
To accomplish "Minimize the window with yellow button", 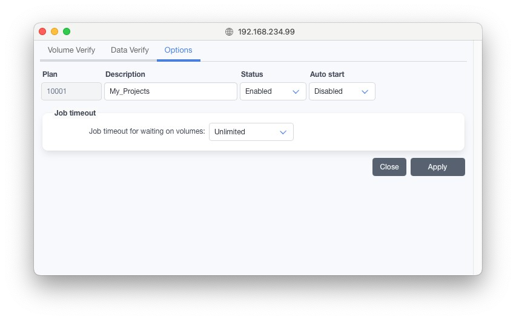I will click(x=55, y=31).
